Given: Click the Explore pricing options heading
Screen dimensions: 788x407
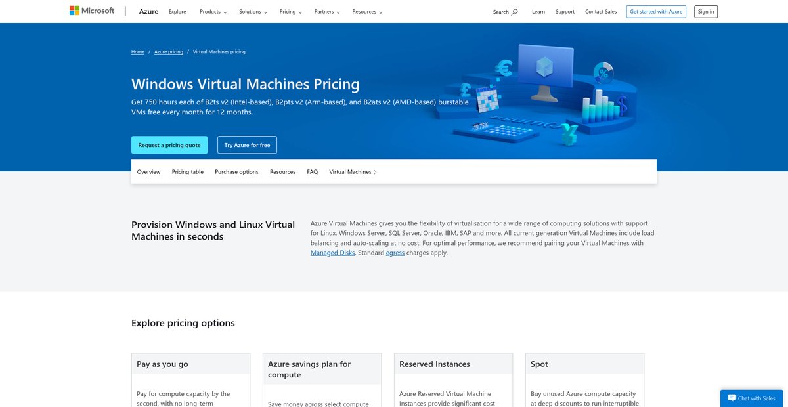Looking at the screenshot, I should pos(183,323).
